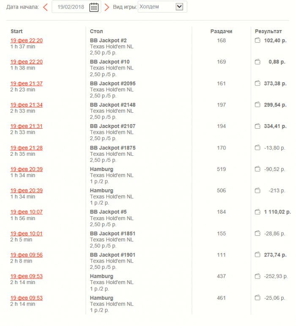Viewport: 296px width, 326px height.
Task: Open the 19 фев 21:37 session link
Action: pos(26,83)
